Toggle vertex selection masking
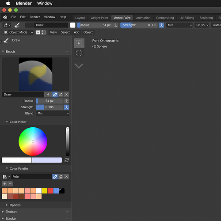 pyautogui.click(x=44, y=32)
